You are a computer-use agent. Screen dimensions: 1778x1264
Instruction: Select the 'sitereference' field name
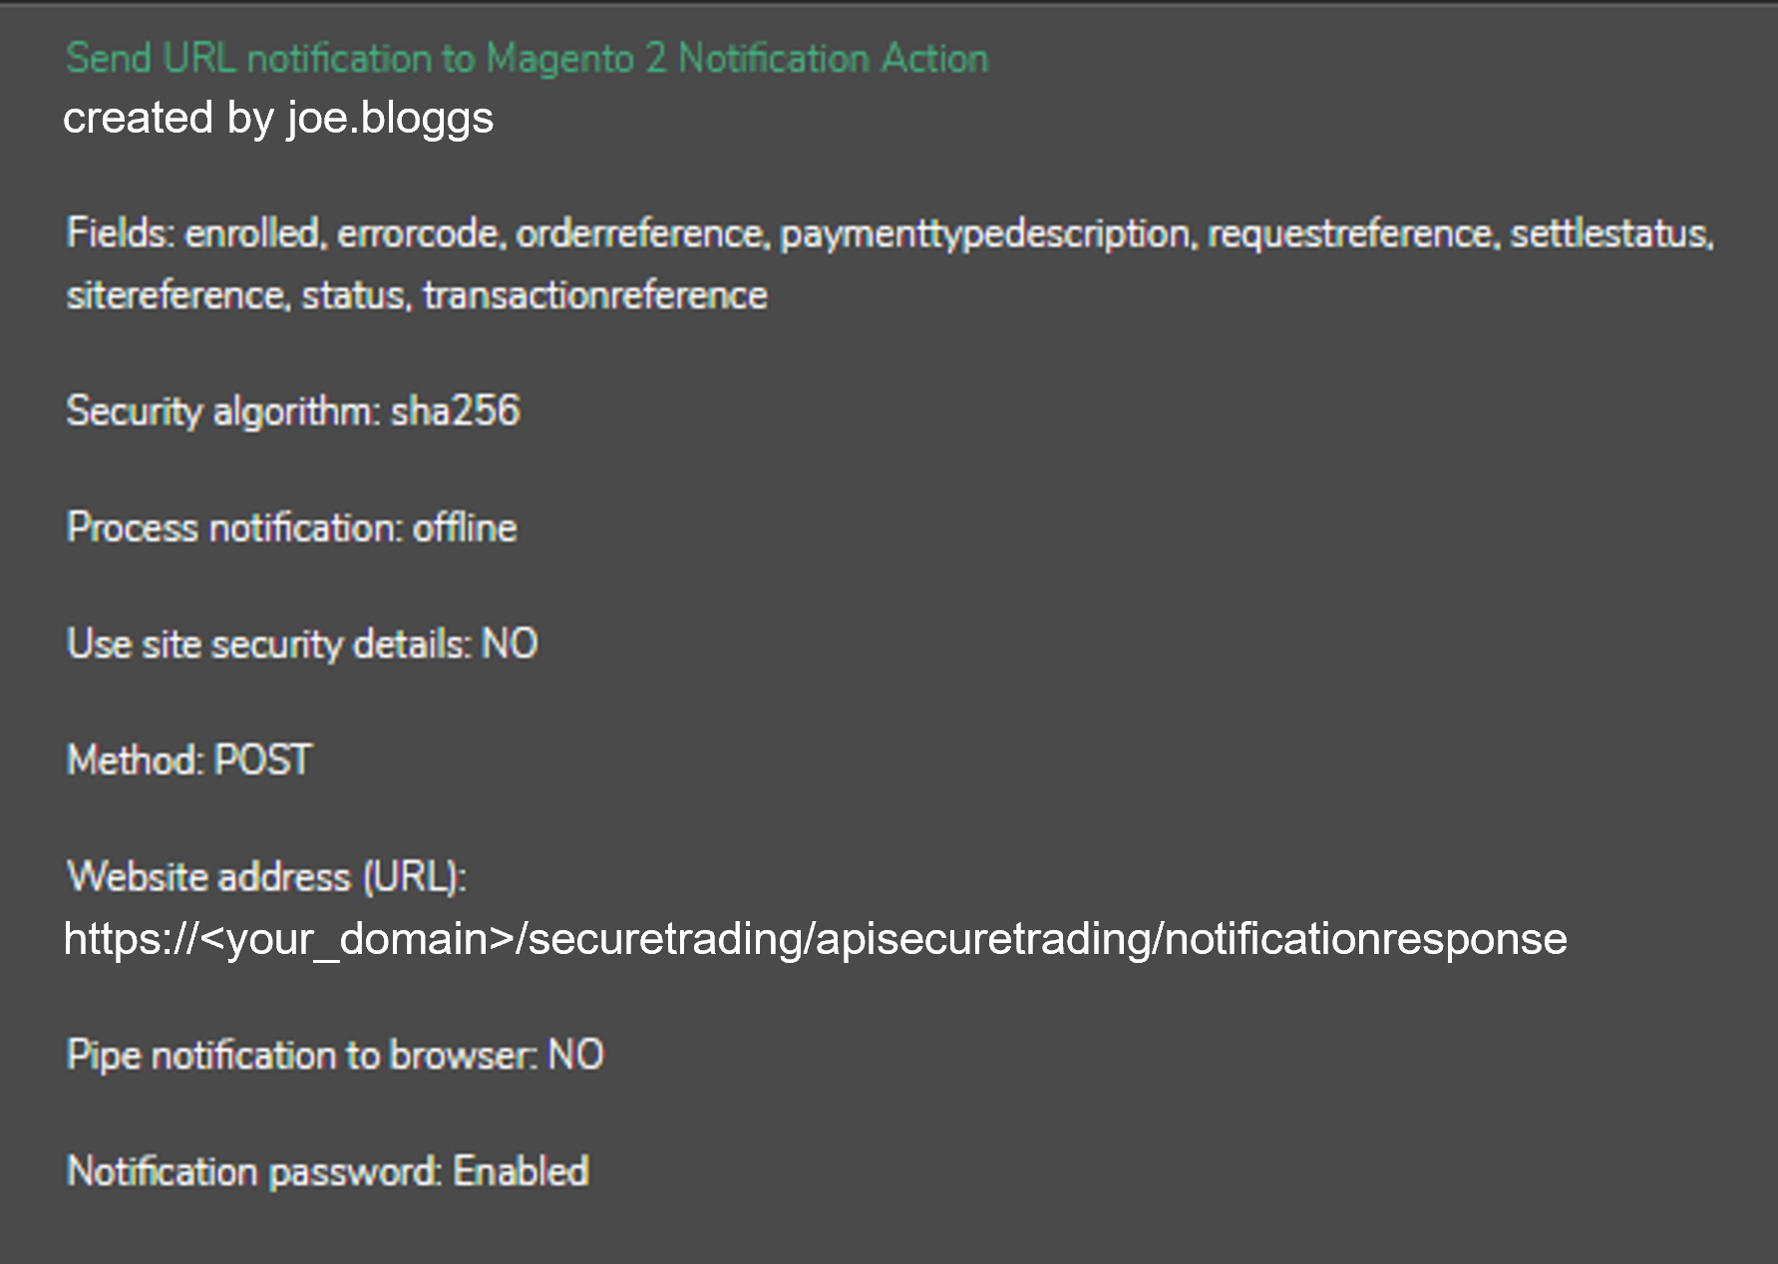(177, 296)
